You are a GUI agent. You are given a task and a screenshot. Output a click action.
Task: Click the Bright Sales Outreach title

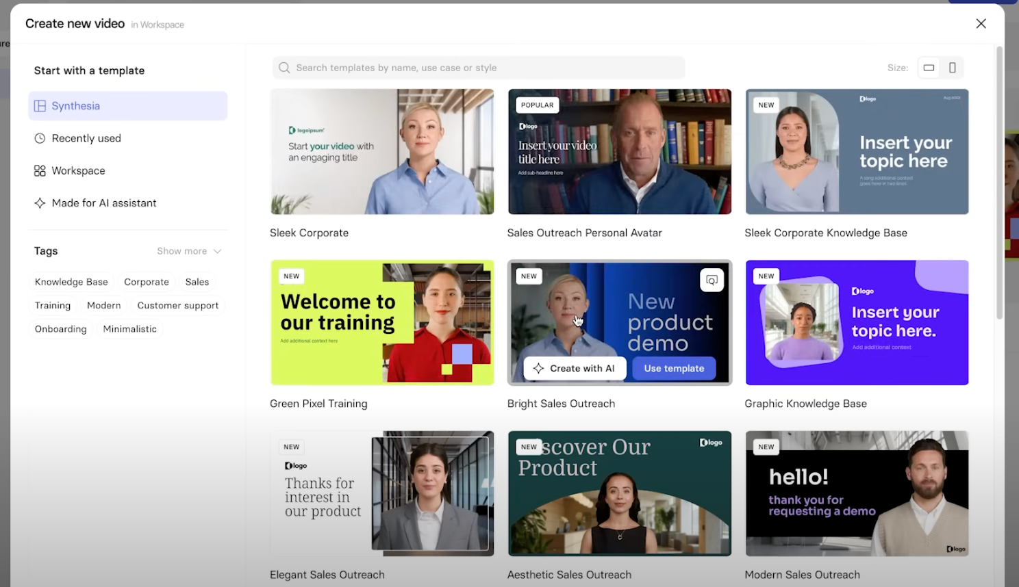[x=561, y=404]
